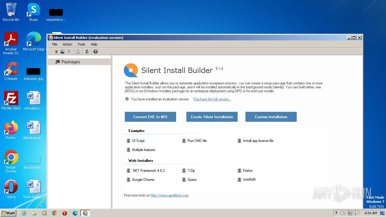The width and height of the screenshot is (386, 217).
Task: Click the 8:54 AM taskbar clock
Action: point(371,213)
